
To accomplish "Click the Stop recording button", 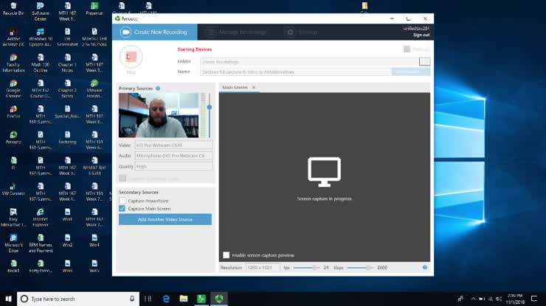I will (131, 57).
